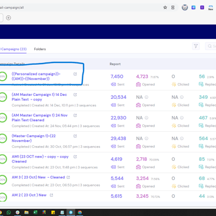The image size is (216, 216).
Task: Open Sticky Notes from the taskbar
Action: (53, 212)
